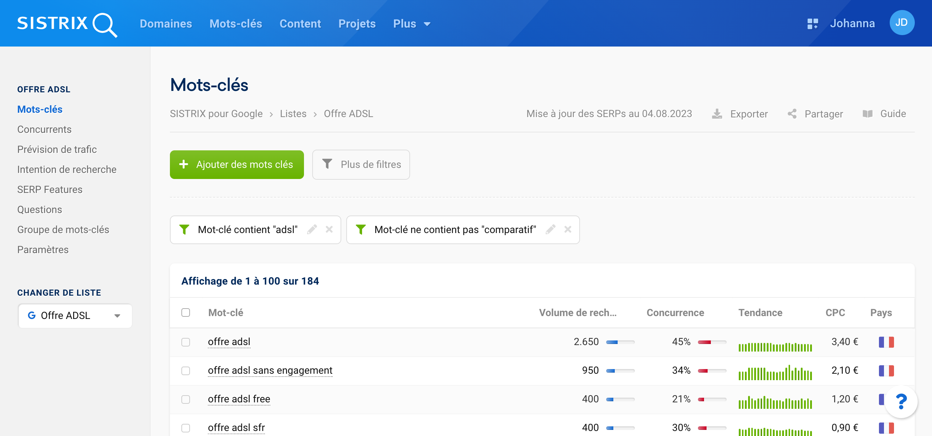Open Groupe de mots-clés in sidebar
The width and height of the screenshot is (932, 436).
63,229
